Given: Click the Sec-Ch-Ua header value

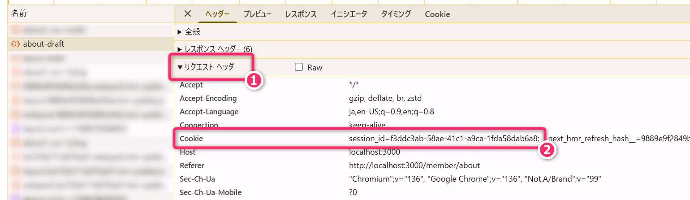Looking at the screenshot, I should click(474, 179).
